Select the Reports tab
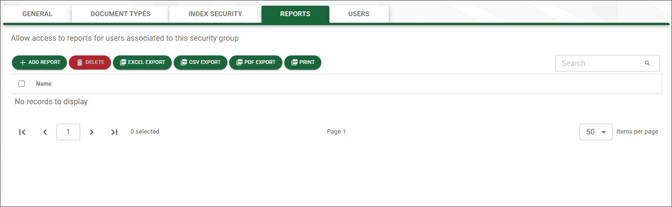The width and height of the screenshot is (672, 207). point(295,14)
